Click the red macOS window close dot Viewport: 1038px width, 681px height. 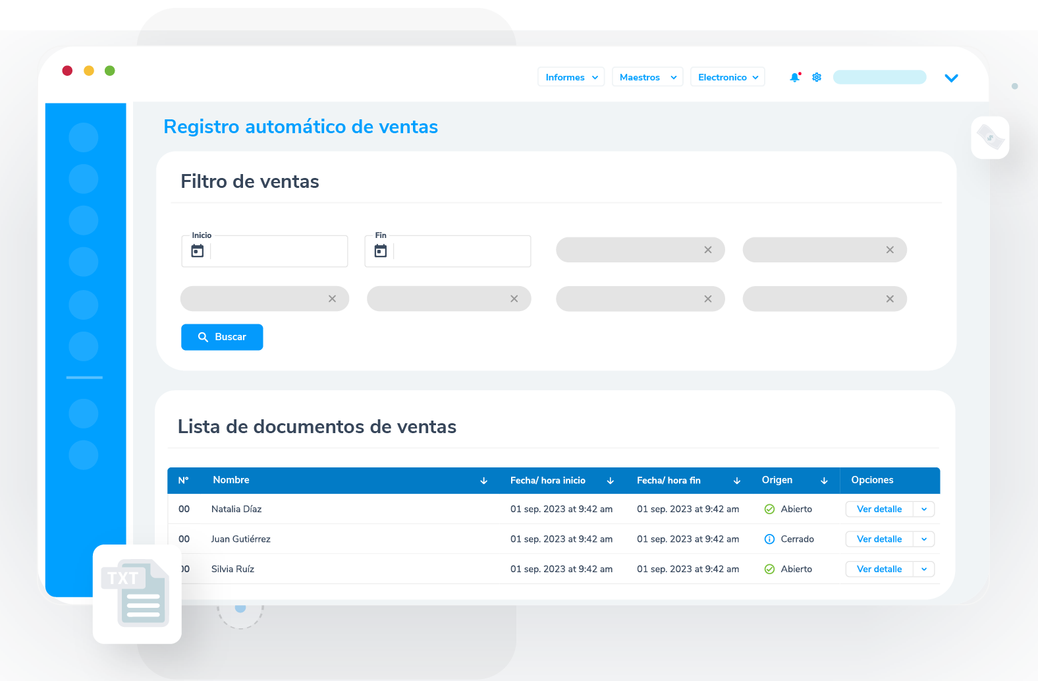pos(67,71)
